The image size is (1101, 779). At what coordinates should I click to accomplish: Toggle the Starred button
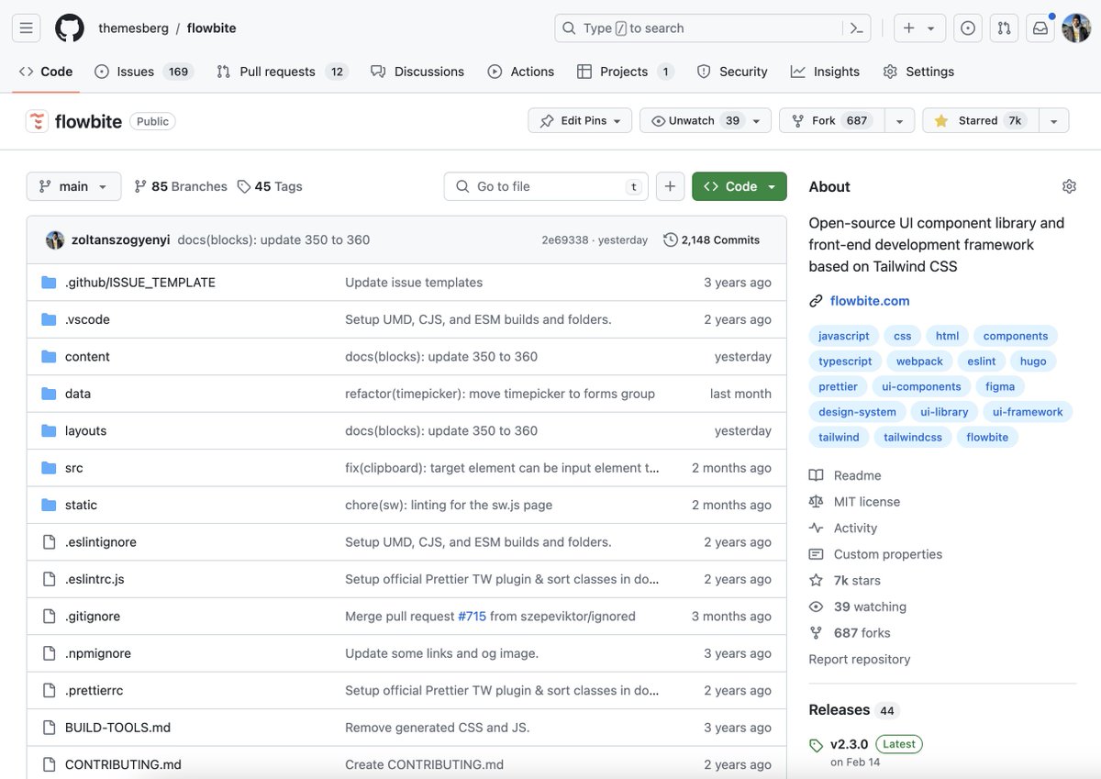pos(981,121)
